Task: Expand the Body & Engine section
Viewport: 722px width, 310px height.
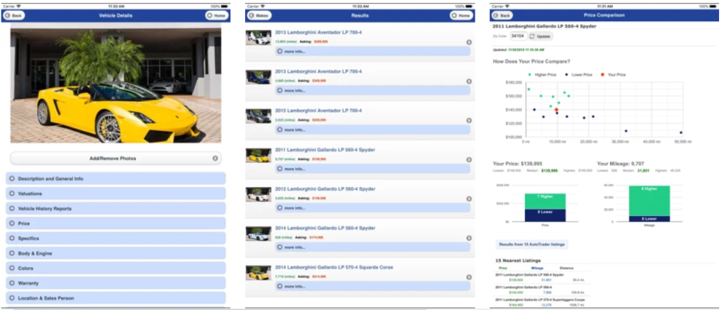Action: [x=116, y=254]
